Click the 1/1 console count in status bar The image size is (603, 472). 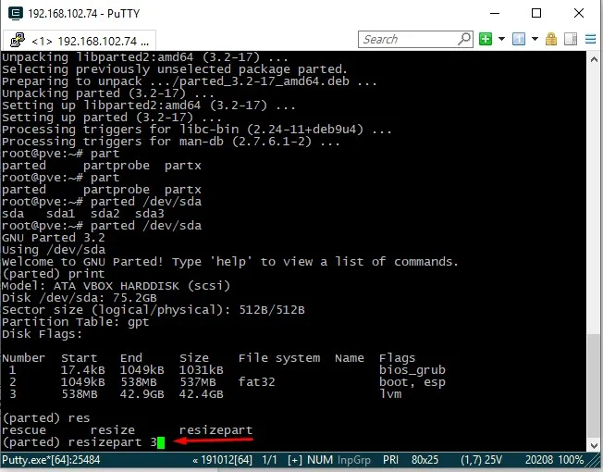(x=269, y=460)
